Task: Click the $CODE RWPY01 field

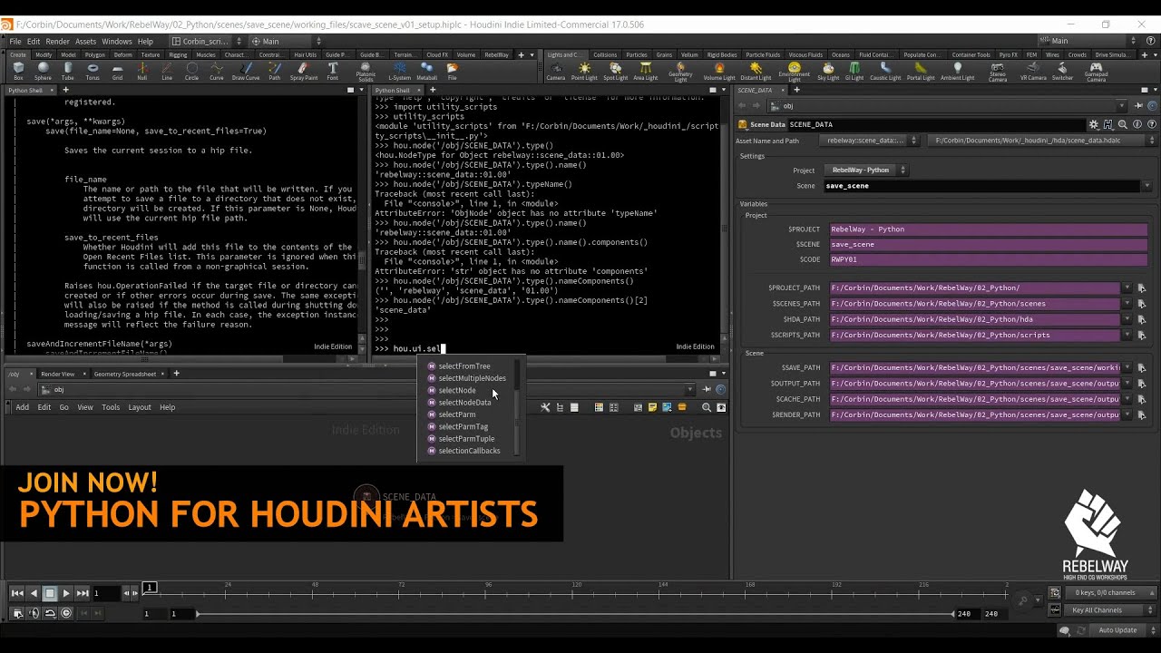Action: pyautogui.click(x=989, y=259)
